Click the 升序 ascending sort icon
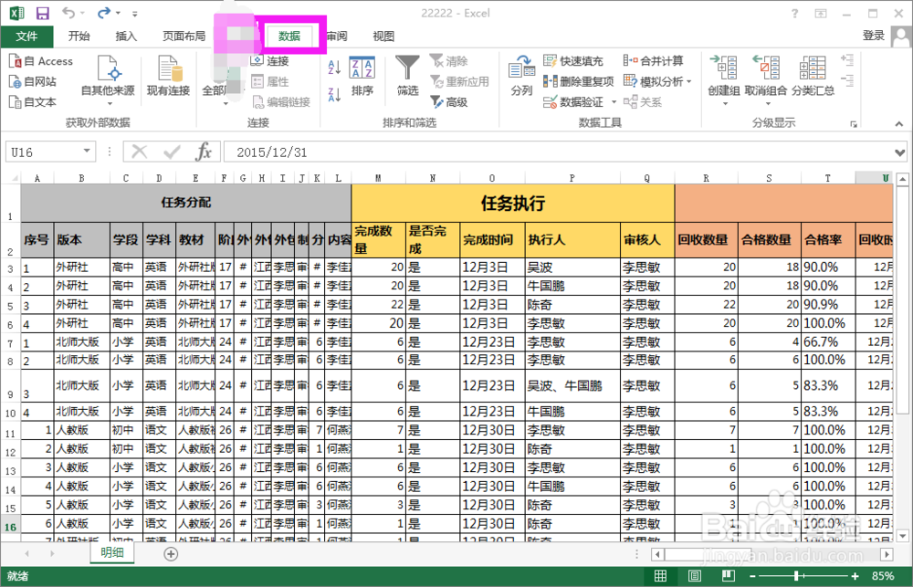This screenshot has height=587, width=913. coord(332,68)
